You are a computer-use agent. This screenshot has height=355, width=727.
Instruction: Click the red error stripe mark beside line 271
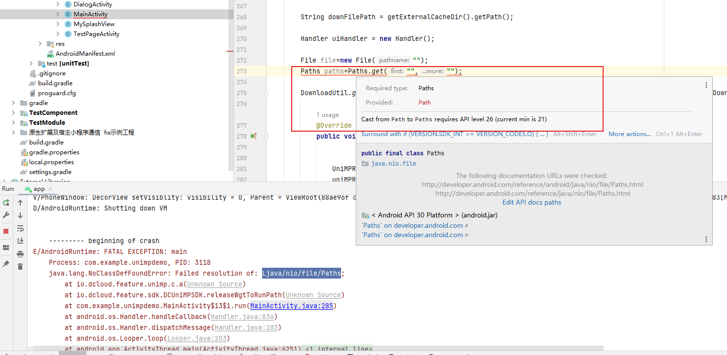click(x=230, y=51)
